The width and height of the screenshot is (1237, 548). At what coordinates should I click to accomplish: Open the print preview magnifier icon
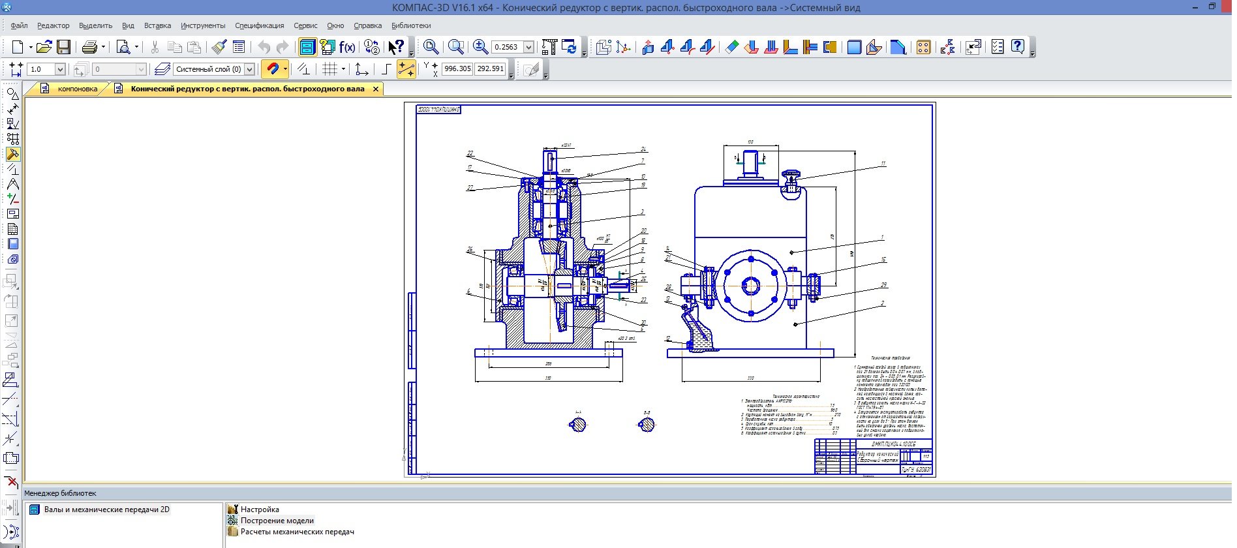coord(123,47)
